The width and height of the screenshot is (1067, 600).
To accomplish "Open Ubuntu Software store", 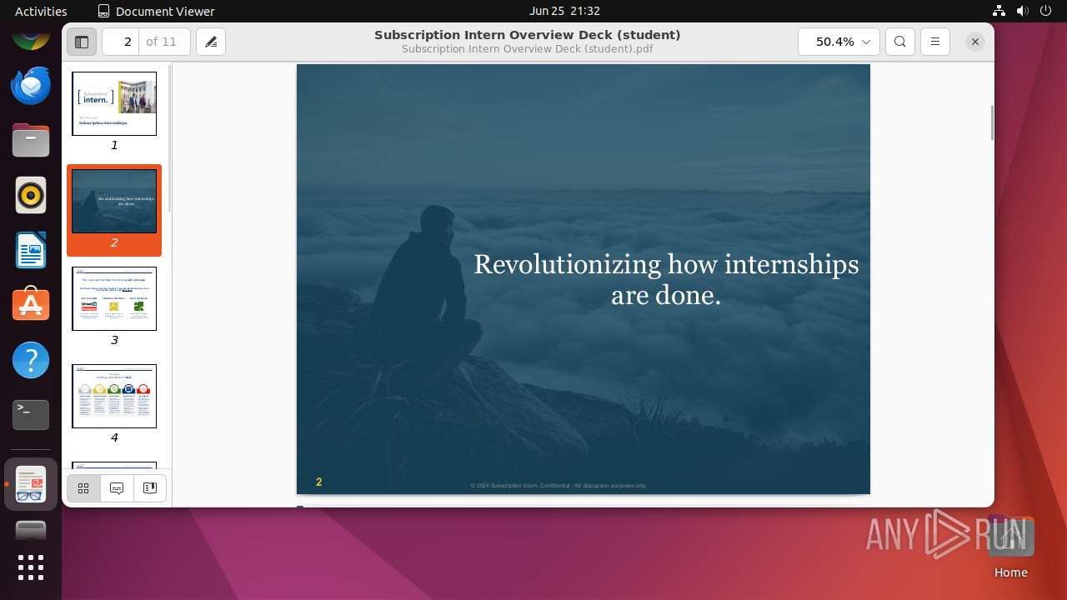I will (31, 306).
